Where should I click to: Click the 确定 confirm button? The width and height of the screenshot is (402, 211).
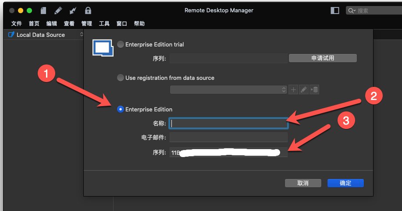point(345,183)
